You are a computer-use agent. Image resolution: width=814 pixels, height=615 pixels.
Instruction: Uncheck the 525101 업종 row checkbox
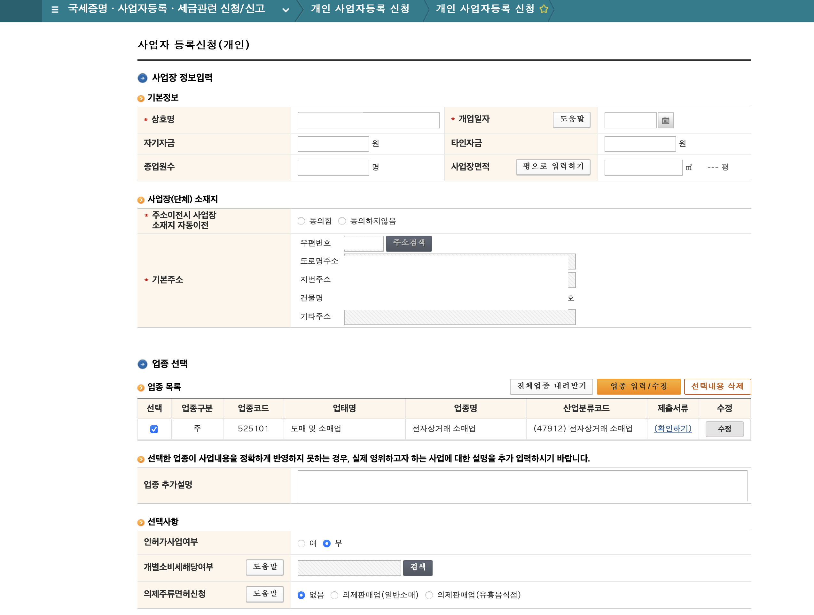pyautogui.click(x=154, y=429)
